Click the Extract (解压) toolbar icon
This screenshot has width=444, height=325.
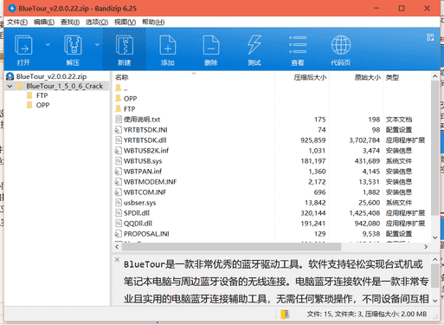[x=73, y=45]
